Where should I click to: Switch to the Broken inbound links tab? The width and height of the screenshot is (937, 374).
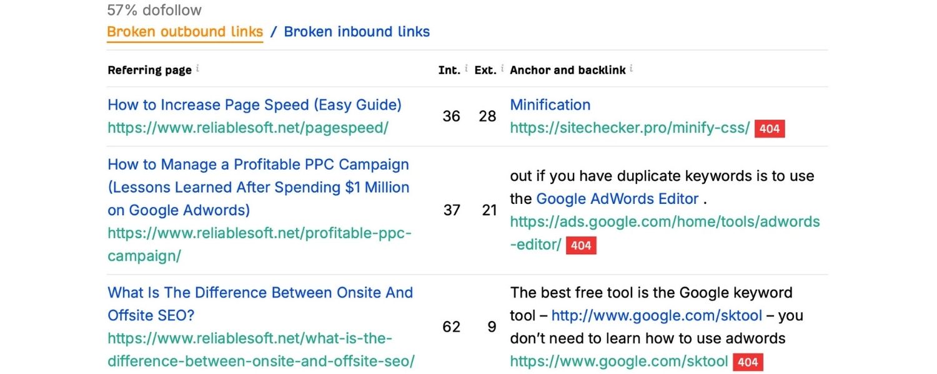[x=356, y=31]
